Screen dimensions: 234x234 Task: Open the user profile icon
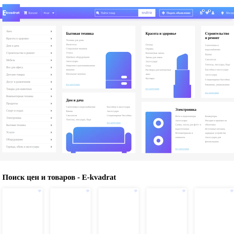click(x=213, y=13)
